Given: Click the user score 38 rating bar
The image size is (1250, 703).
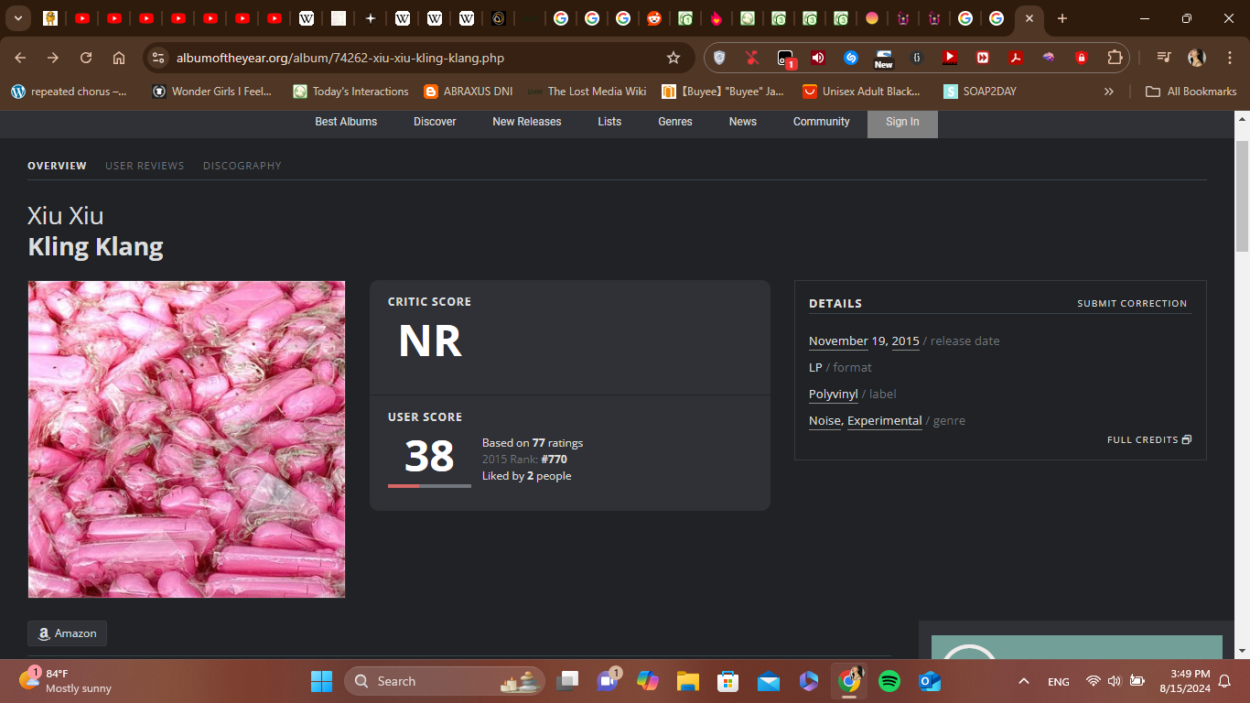Looking at the screenshot, I should (429, 486).
